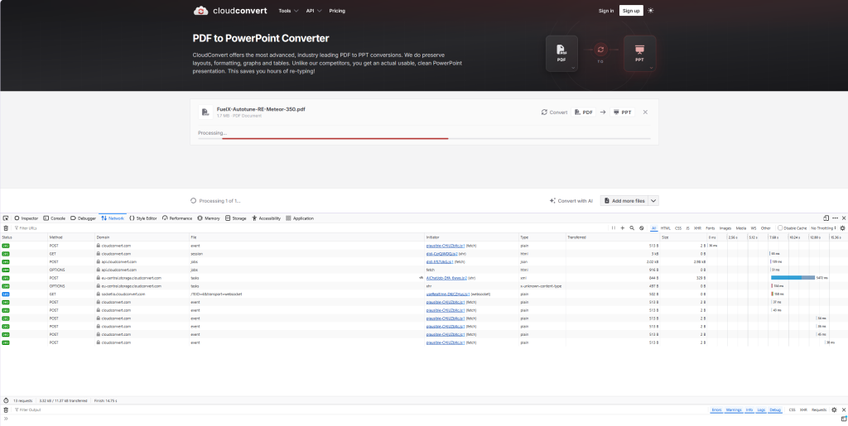Toggle Info console filter
The width and height of the screenshot is (848, 426).
coord(749,409)
